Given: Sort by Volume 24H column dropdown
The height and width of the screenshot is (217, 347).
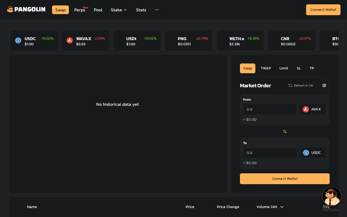Looking at the screenshot, I should pyautogui.click(x=270, y=207).
